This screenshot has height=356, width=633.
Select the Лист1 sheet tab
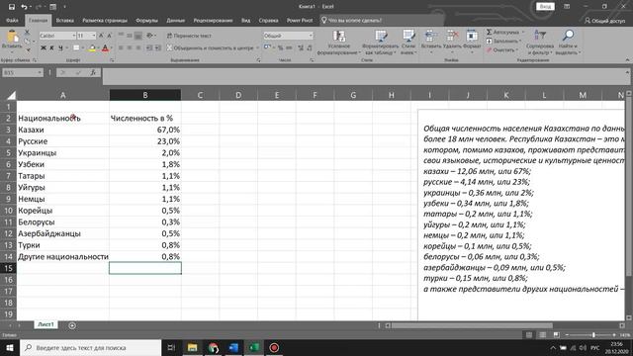pyautogui.click(x=45, y=324)
